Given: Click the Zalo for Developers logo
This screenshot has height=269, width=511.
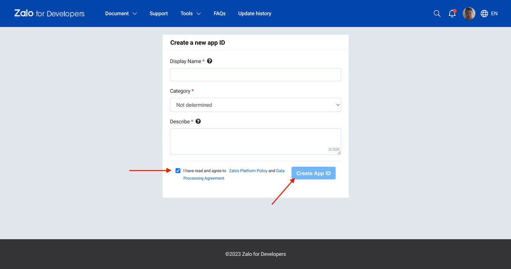Looking at the screenshot, I should [49, 14].
